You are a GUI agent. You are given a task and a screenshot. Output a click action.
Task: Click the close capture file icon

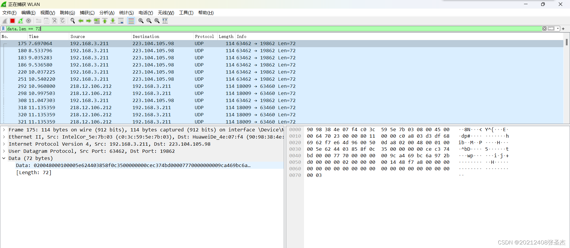[x=55, y=21]
